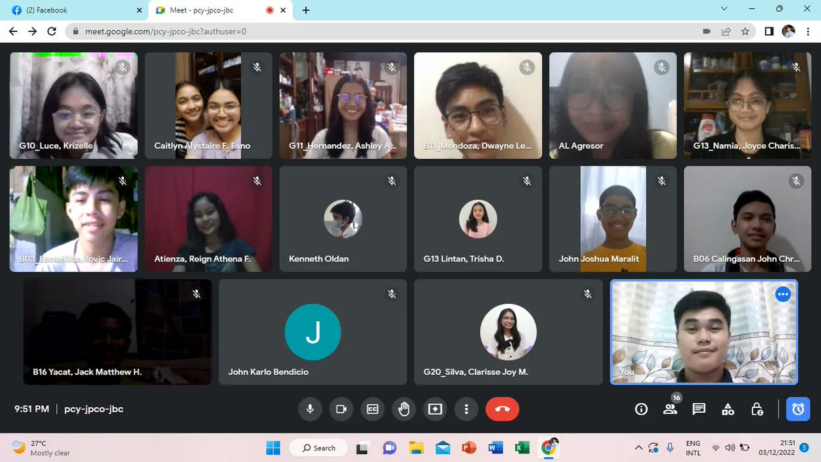The image size is (821, 462).
Task: Click muted mic icon on John Joshua Maralit tile
Action: [662, 181]
